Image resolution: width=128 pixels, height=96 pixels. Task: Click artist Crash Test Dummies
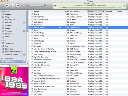(78, 60)
